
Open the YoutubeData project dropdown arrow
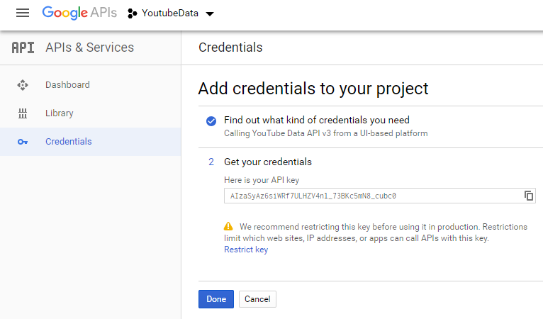tap(210, 14)
